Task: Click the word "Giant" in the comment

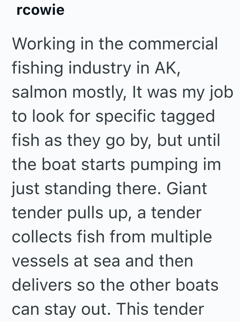Action: [x=187, y=189]
